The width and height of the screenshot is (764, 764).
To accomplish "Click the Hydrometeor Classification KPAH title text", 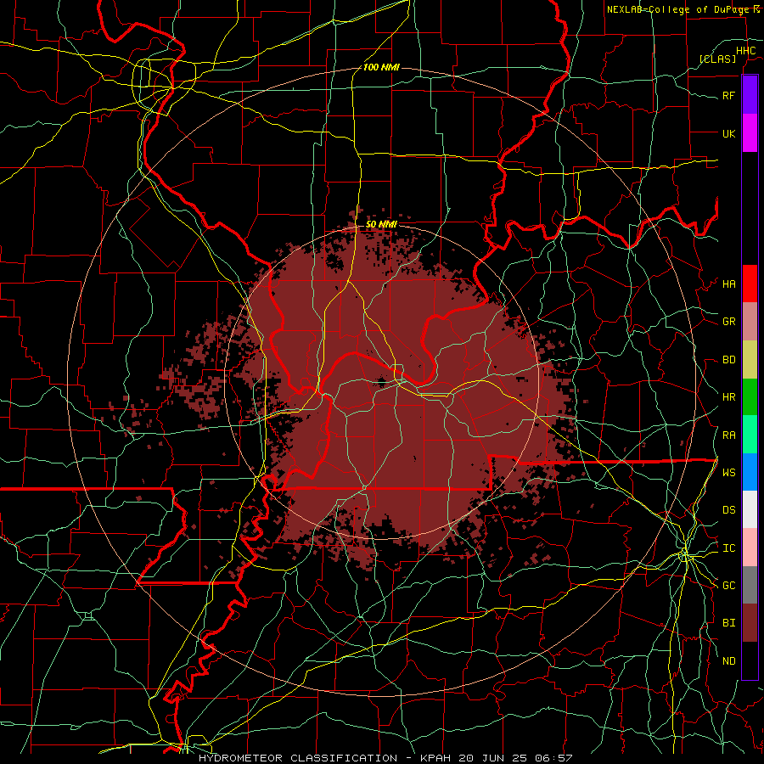I will pos(385,758).
